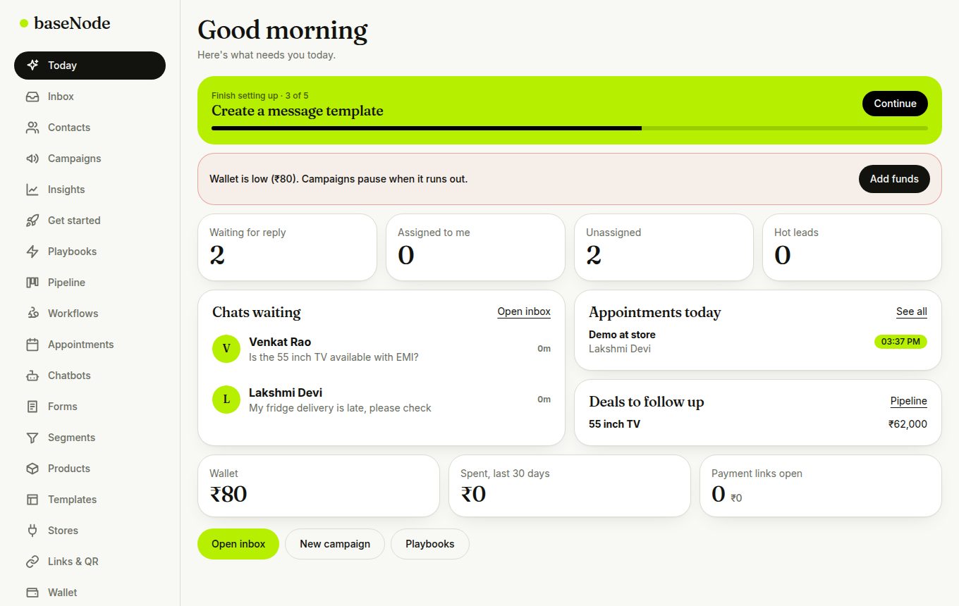Continue the message template setup
959x606 pixels.
click(x=895, y=104)
